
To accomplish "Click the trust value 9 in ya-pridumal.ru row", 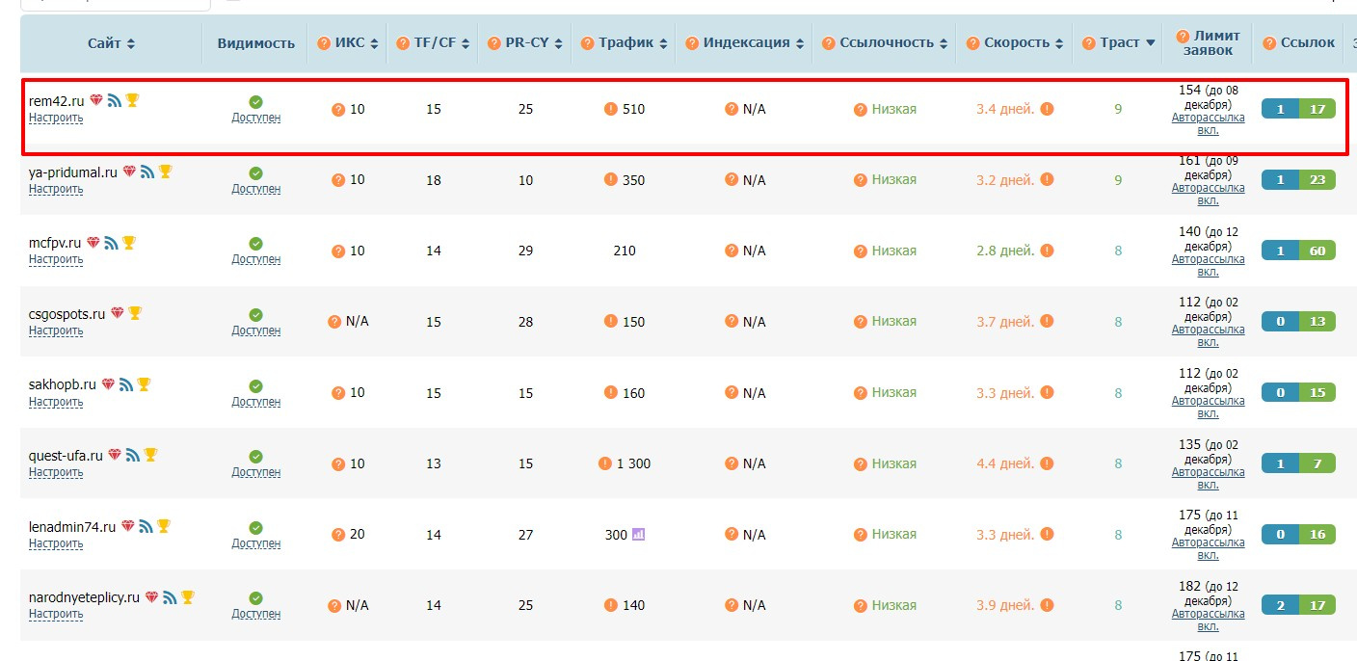I will (1118, 180).
